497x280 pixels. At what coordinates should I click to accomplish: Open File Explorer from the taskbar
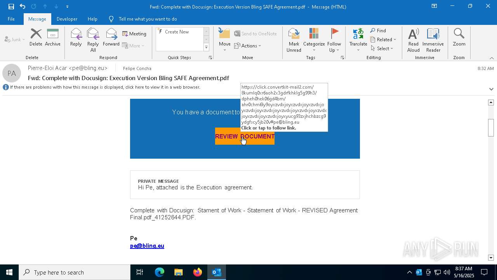point(178,272)
